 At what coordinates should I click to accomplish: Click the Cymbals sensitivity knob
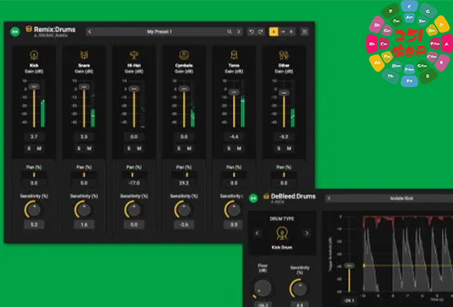[x=184, y=210]
